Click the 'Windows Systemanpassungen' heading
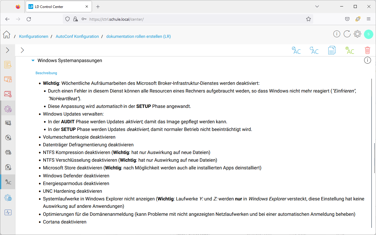This screenshot has width=376, height=235. [70, 60]
